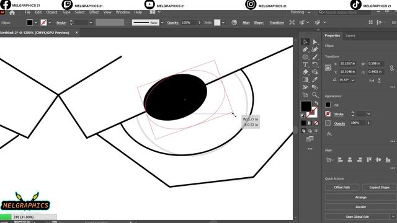Swap fill and stroke colors
The image size is (397, 223).
[x=316, y=103]
